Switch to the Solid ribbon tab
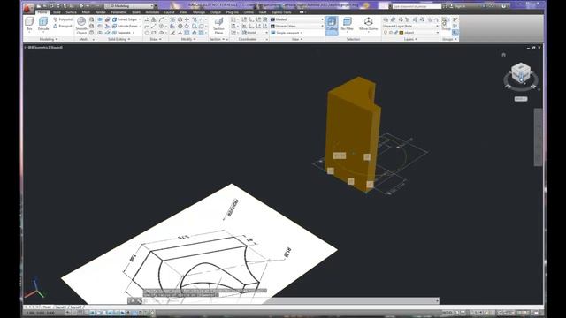Image resolution: width=566 pixels, height=318 pixels. 57,12
